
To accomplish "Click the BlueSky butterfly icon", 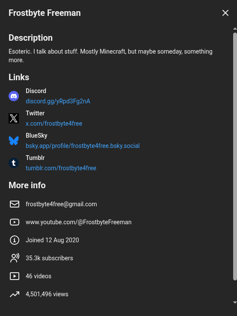I will pos(14,141).
